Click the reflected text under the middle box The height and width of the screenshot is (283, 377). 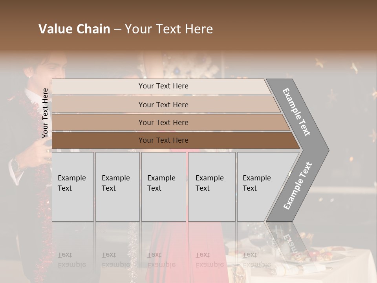point(161,259)
